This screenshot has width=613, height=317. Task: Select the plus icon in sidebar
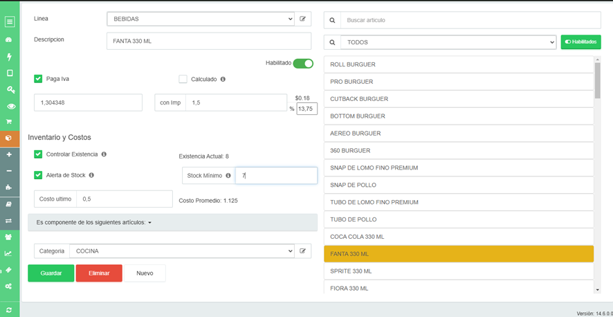point(10,155)
